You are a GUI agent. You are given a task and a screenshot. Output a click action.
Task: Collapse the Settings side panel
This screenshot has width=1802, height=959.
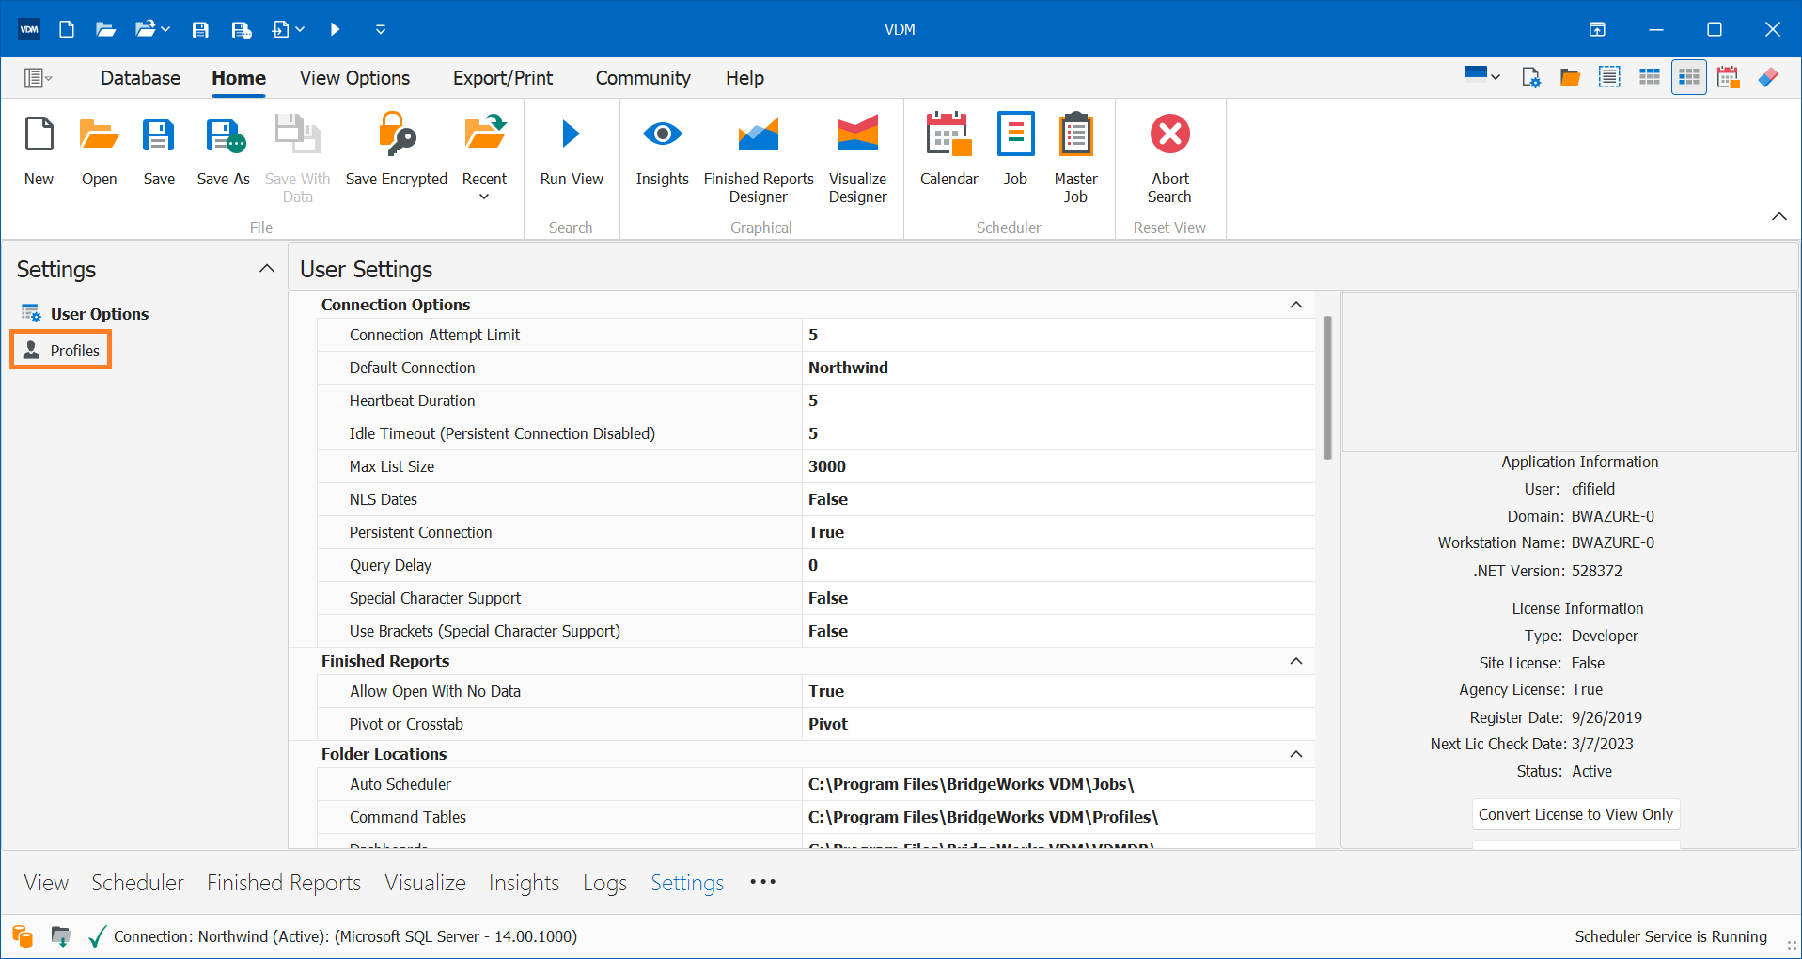point(267,269)
